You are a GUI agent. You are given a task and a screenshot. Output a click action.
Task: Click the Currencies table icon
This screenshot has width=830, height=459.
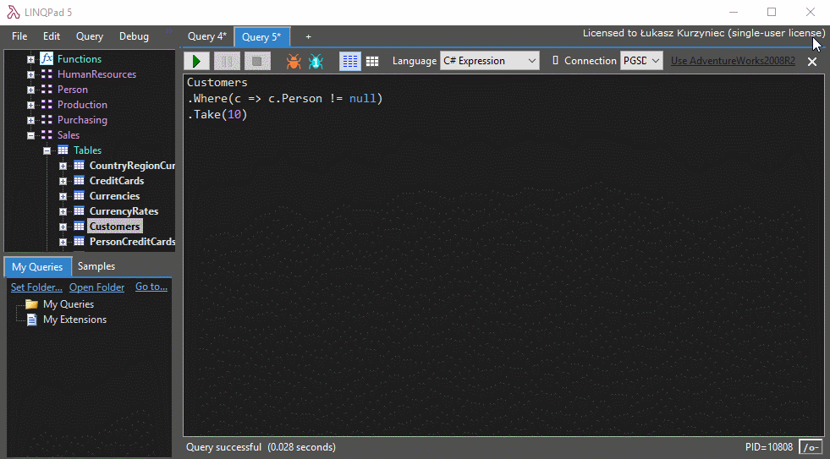point(79,195)
